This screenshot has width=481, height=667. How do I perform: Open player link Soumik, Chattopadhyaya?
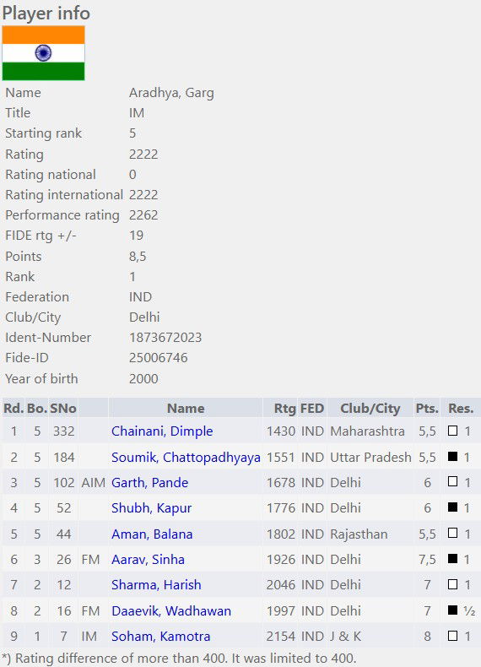pos(186,457)
